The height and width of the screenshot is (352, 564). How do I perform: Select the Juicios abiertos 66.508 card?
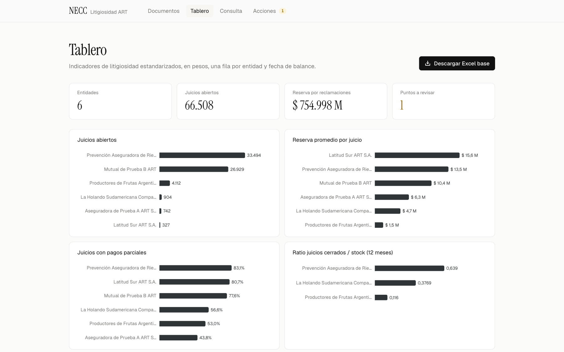[x=228, y=101]
